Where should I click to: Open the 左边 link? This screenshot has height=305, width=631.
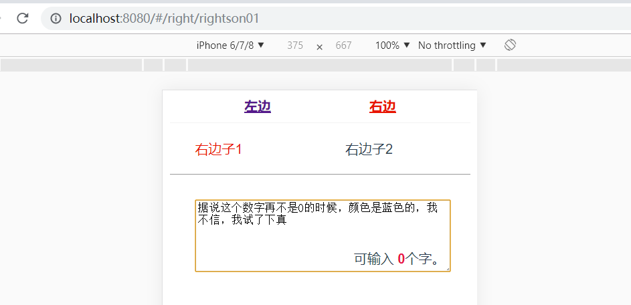(258, 106)
